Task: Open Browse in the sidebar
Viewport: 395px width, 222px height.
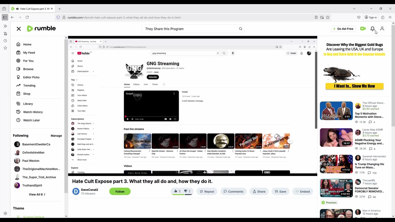Action: (x=28, y=69)
